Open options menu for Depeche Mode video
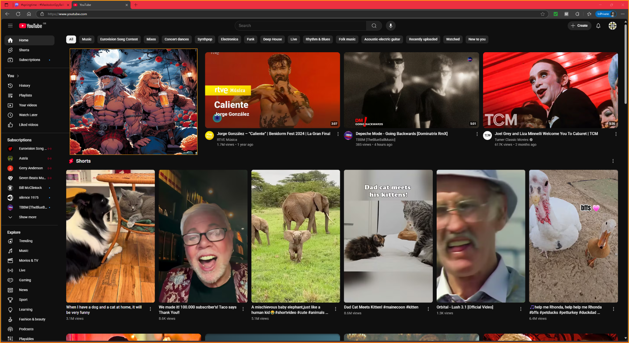The image size is (629, 343). point(477,134)
